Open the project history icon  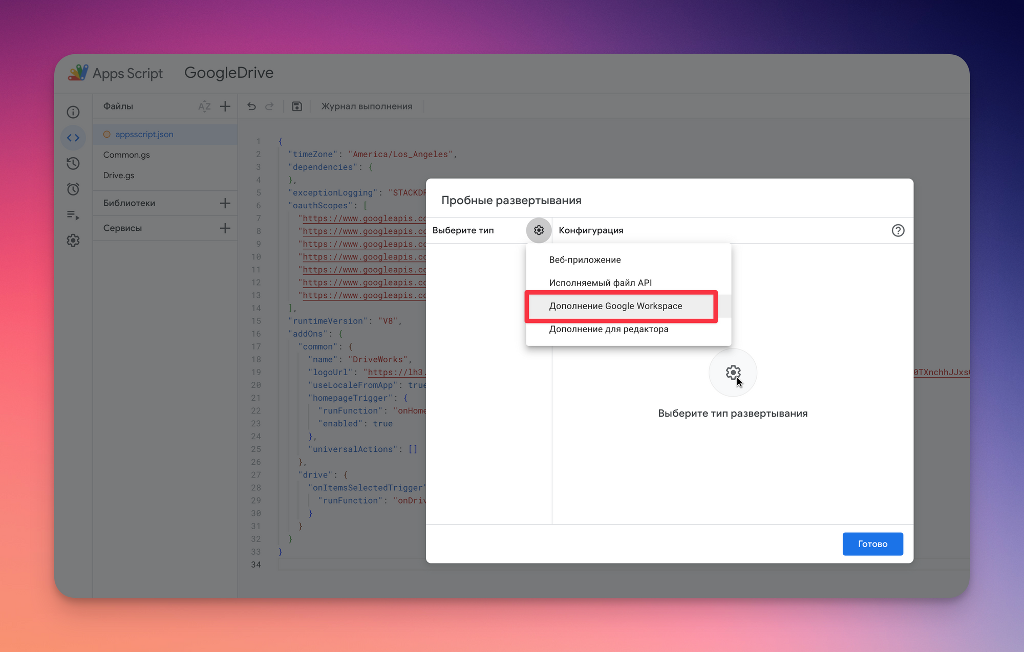click(x=73, y=163)
